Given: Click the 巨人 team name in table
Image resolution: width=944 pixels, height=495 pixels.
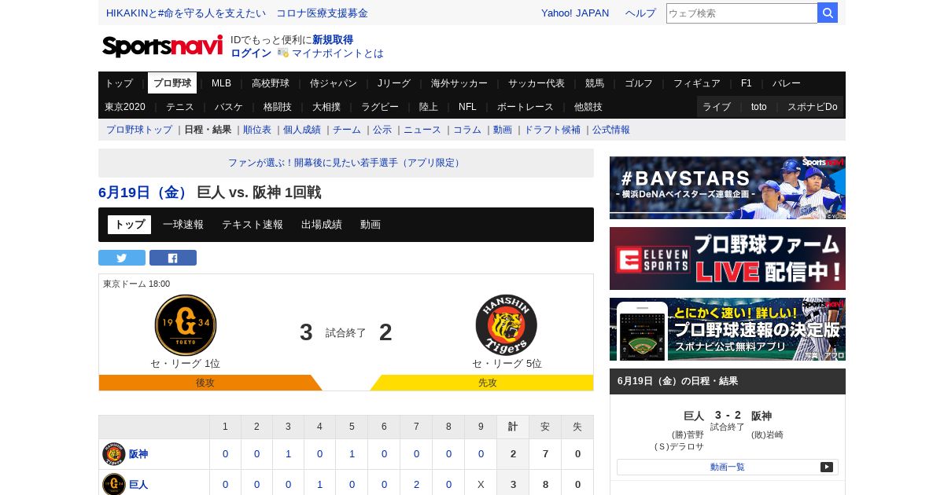Looking at the screenshot, I should coord(138,485).
